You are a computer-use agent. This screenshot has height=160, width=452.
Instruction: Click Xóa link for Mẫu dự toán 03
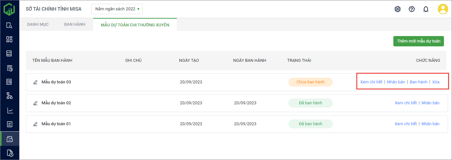pyautogui.click(x=436, y=82)
